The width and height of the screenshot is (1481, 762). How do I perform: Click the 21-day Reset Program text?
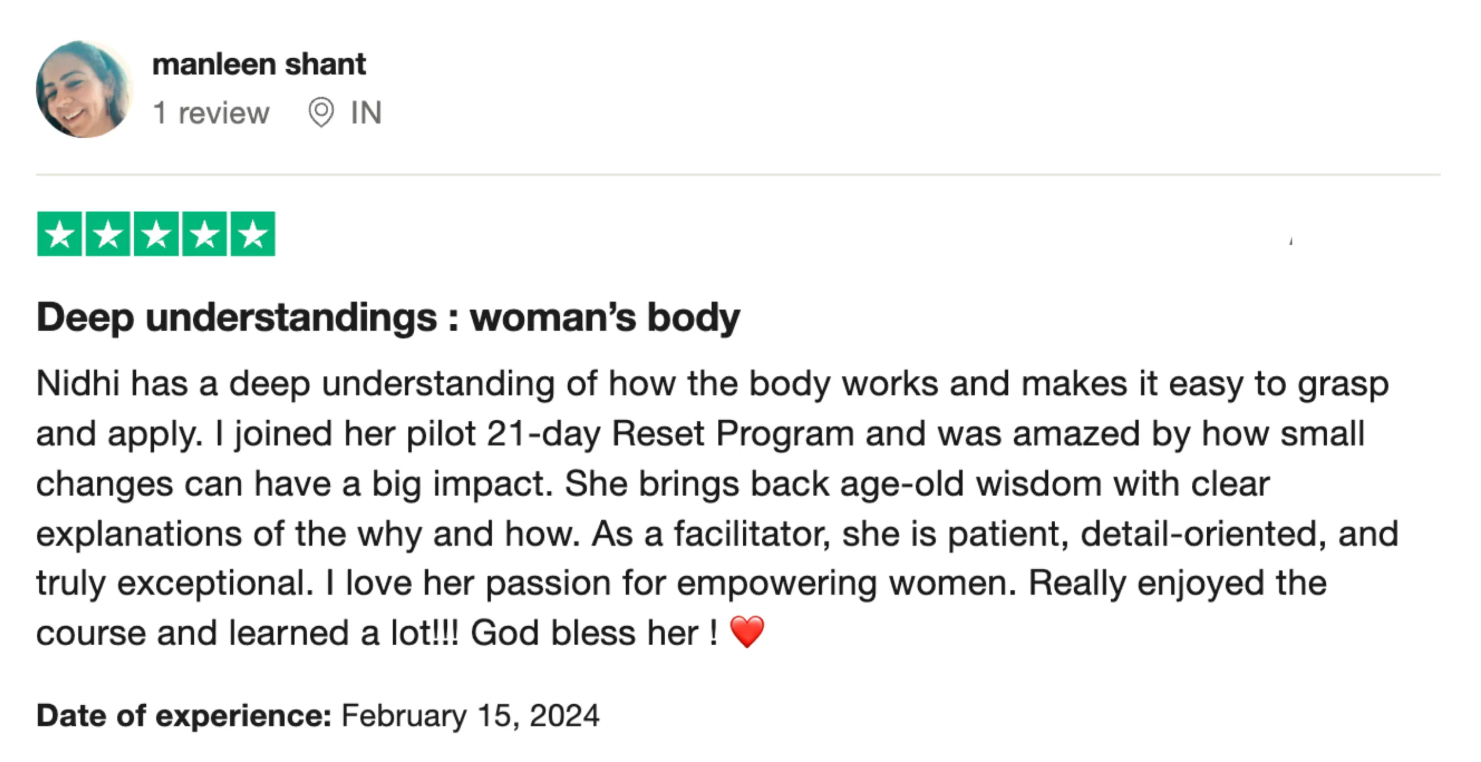click(x=670, y=434)
